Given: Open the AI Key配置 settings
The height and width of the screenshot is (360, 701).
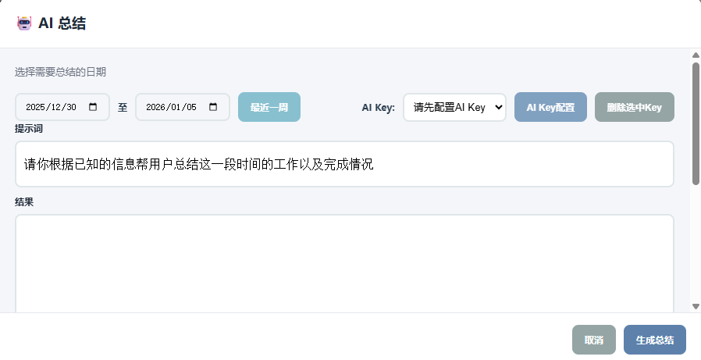Looking at the screenshot, I should pos(550,108).
